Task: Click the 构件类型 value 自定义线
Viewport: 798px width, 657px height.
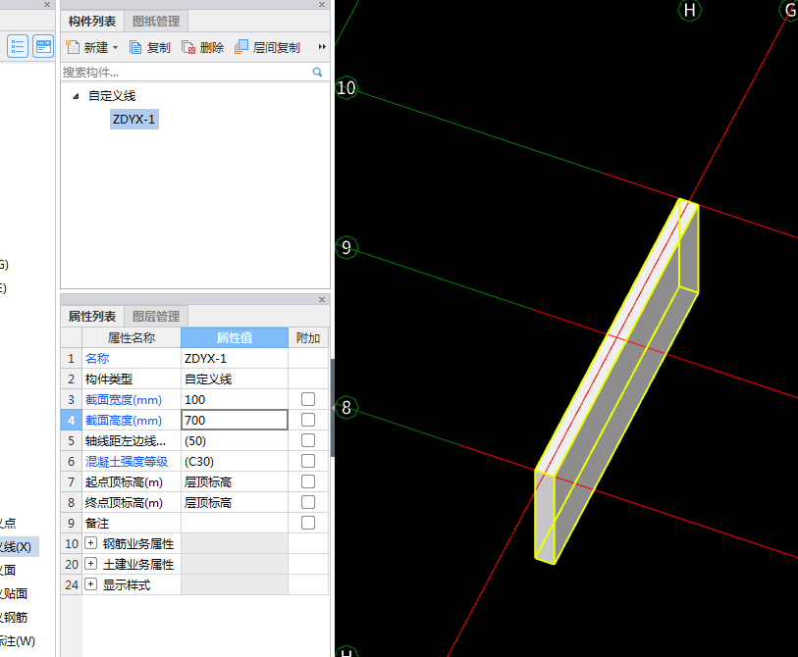Action: click(x=235, y=379)
